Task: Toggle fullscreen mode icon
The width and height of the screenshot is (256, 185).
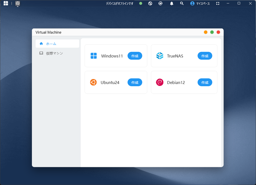Action: (218, 4)
